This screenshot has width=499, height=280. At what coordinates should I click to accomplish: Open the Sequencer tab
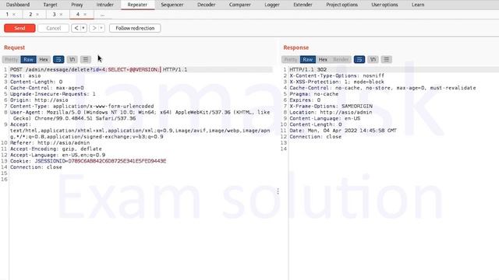click(172, 5)
